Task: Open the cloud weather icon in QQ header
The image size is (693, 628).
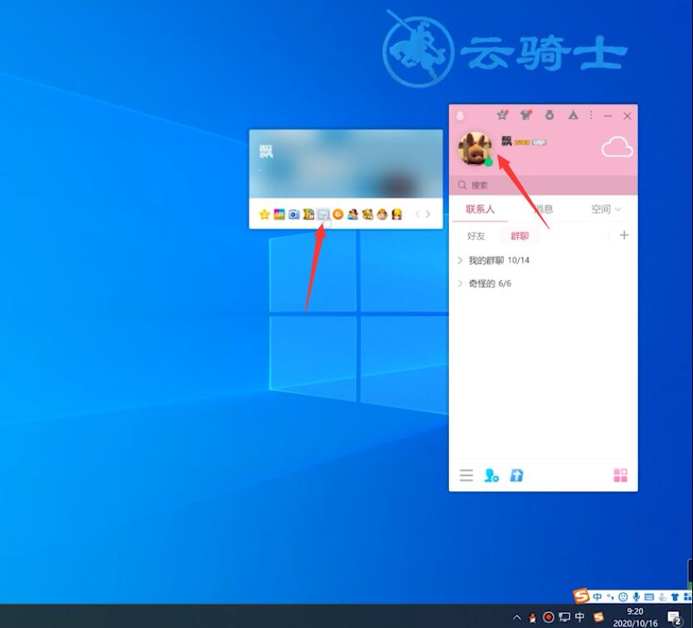Action: pos(617,147)
